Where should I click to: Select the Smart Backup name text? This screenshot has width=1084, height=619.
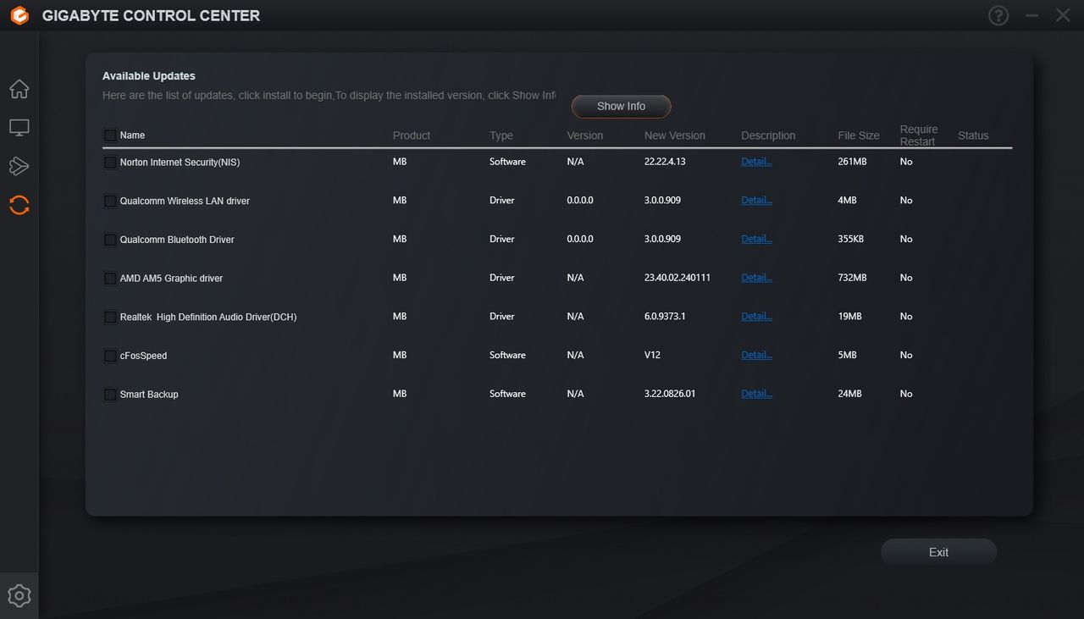click(149, 395)
